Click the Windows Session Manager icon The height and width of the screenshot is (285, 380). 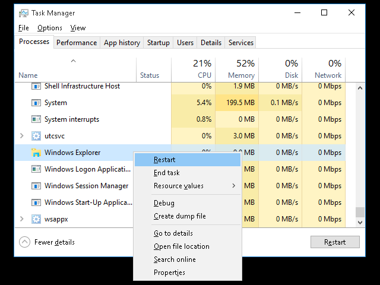(x=36, y=186)
